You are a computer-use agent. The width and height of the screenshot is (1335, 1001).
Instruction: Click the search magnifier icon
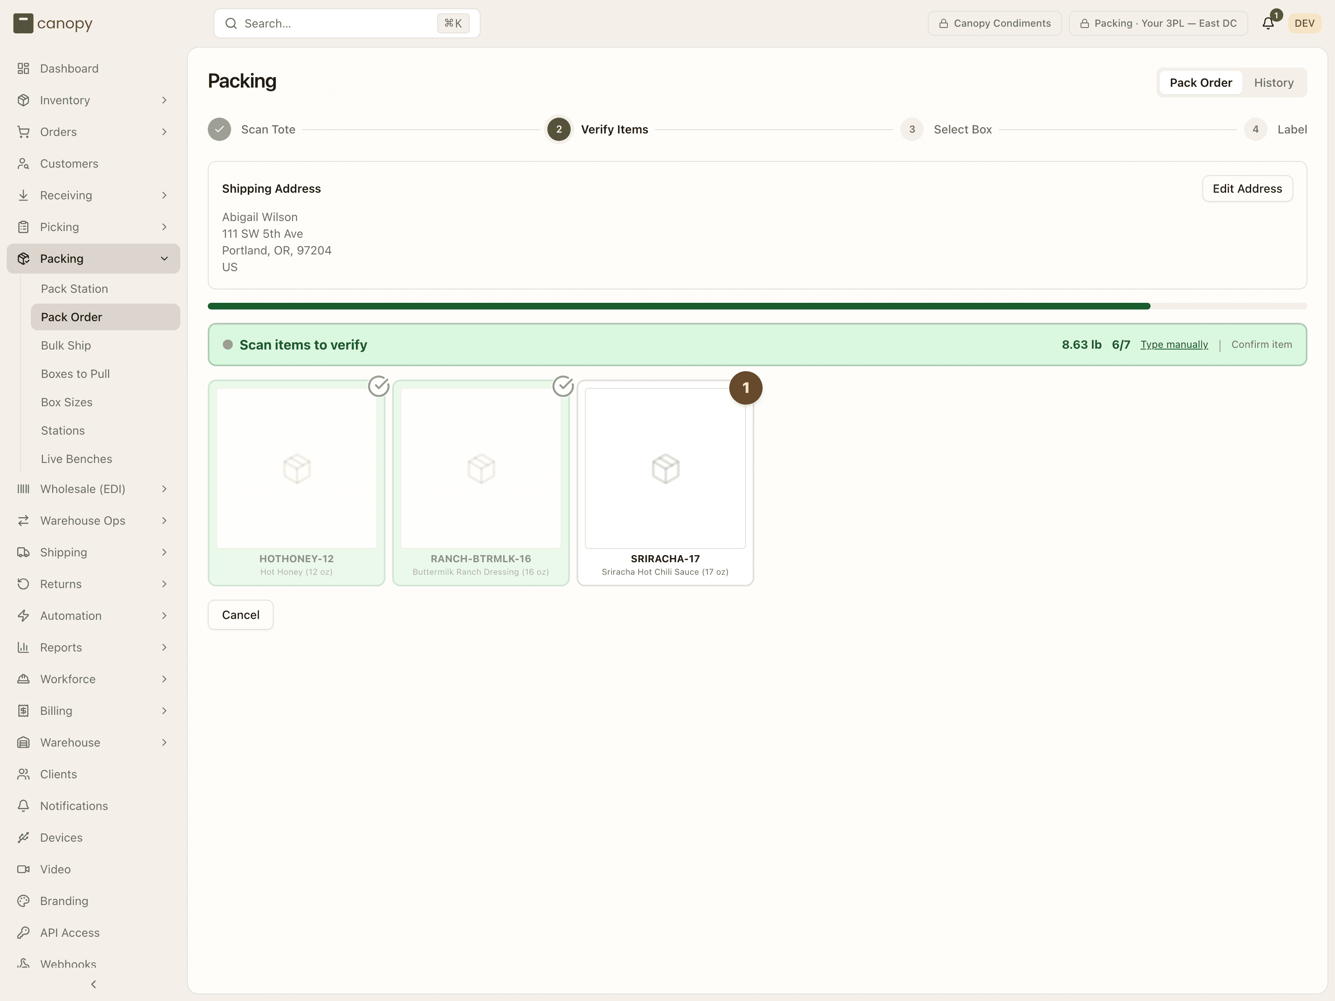tap(231, 23)
